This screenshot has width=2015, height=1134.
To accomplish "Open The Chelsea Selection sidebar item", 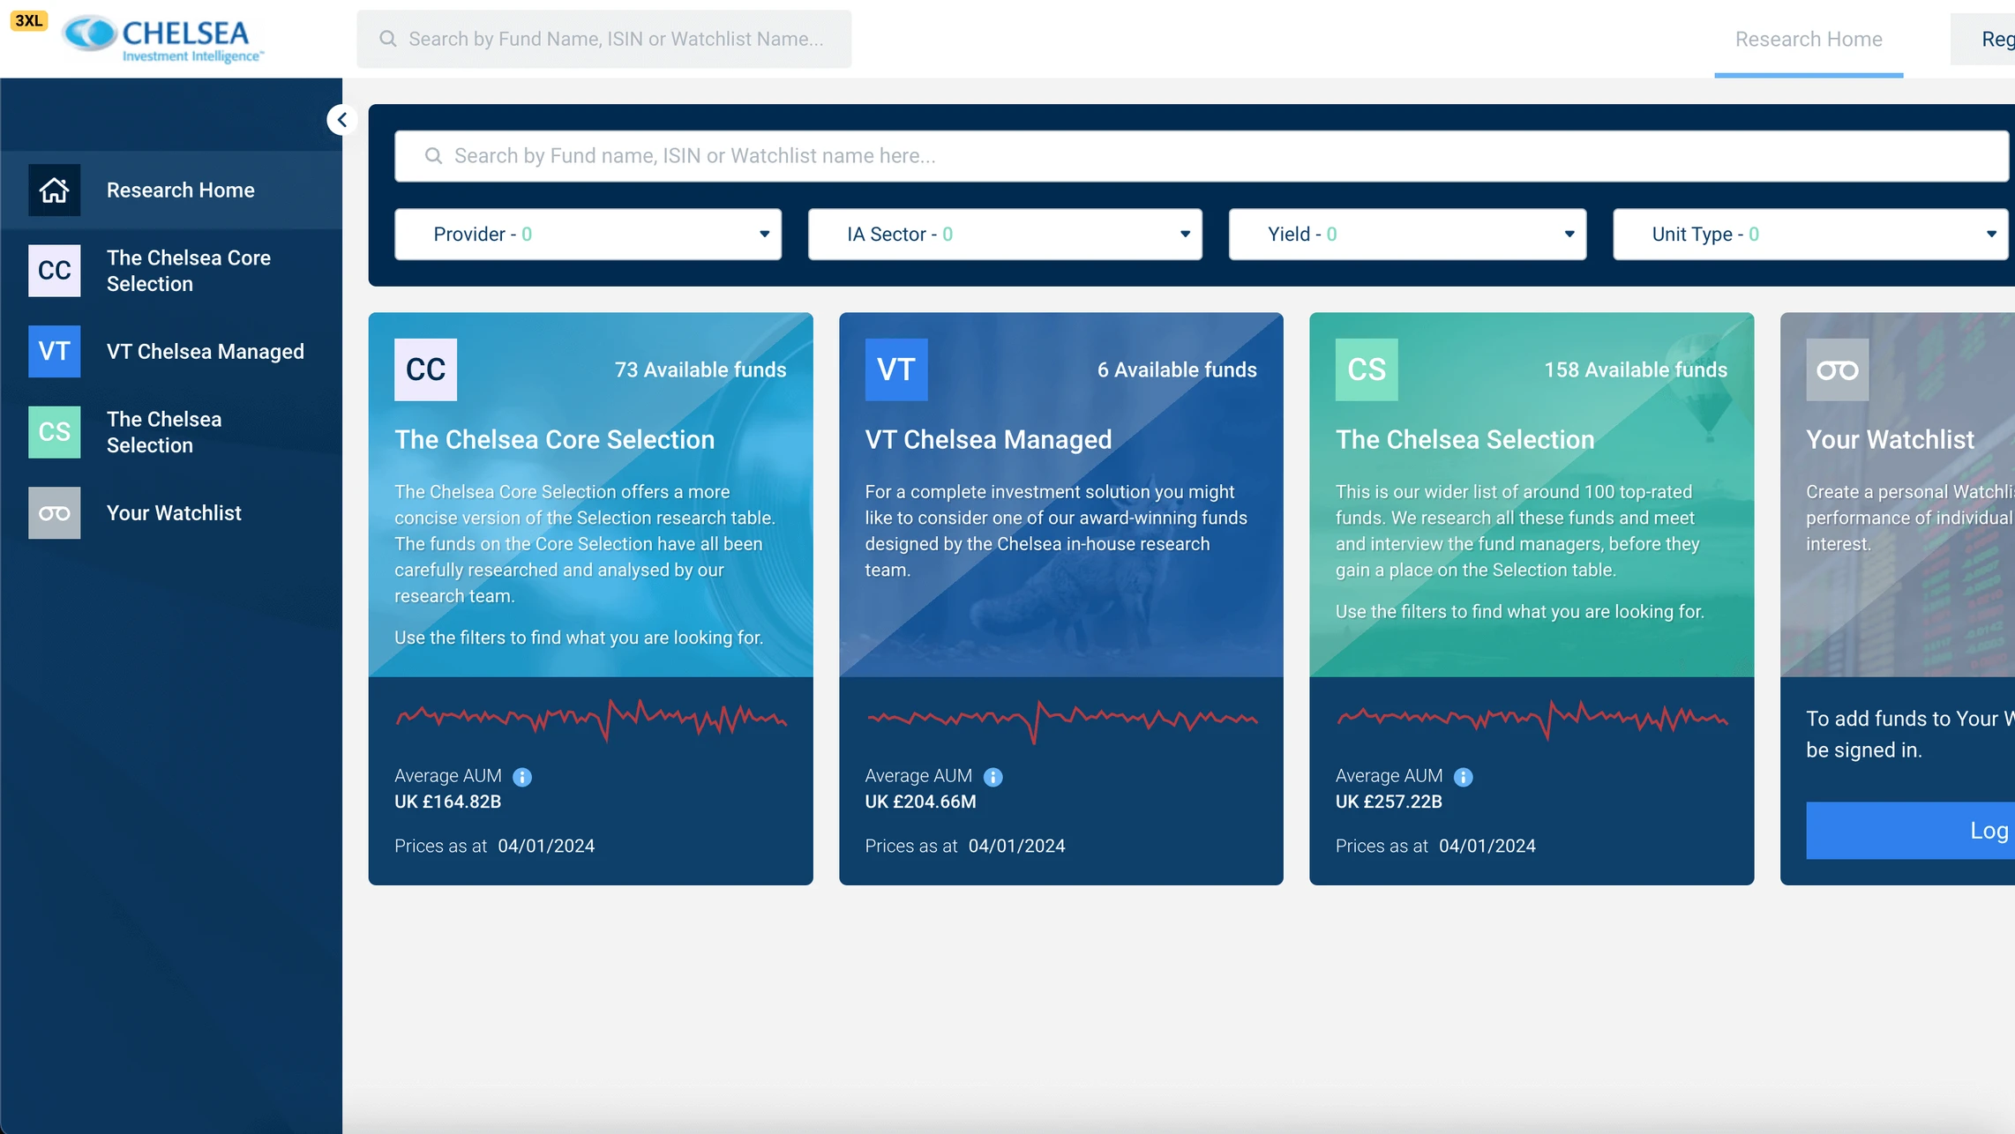I will (x=171, y=432).
